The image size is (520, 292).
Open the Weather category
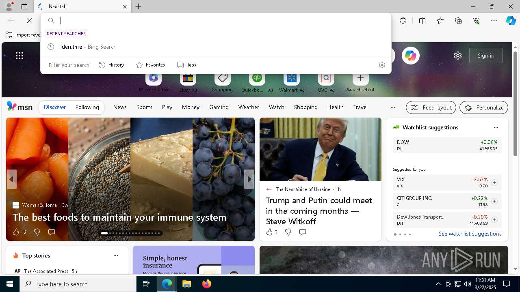coord(249,107)
